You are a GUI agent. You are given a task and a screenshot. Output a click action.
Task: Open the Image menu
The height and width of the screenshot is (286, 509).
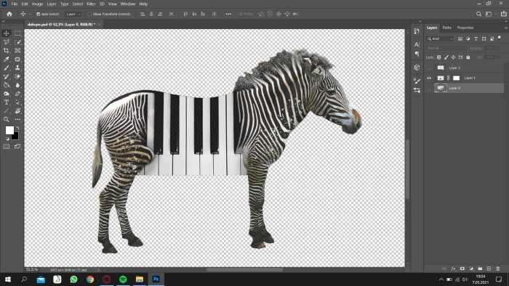coord(37,4)
